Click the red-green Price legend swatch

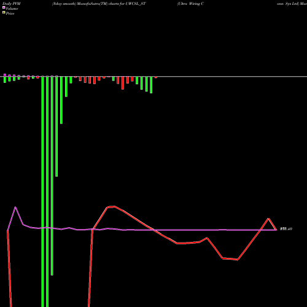click(4, 13)
